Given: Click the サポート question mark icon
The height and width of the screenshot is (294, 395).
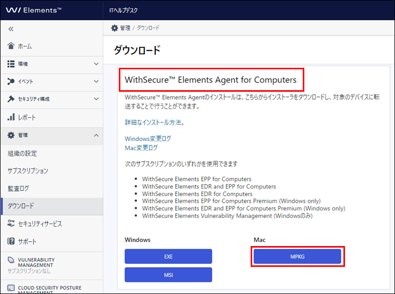Looking at the screenshot, I should [x=11, y=241].
